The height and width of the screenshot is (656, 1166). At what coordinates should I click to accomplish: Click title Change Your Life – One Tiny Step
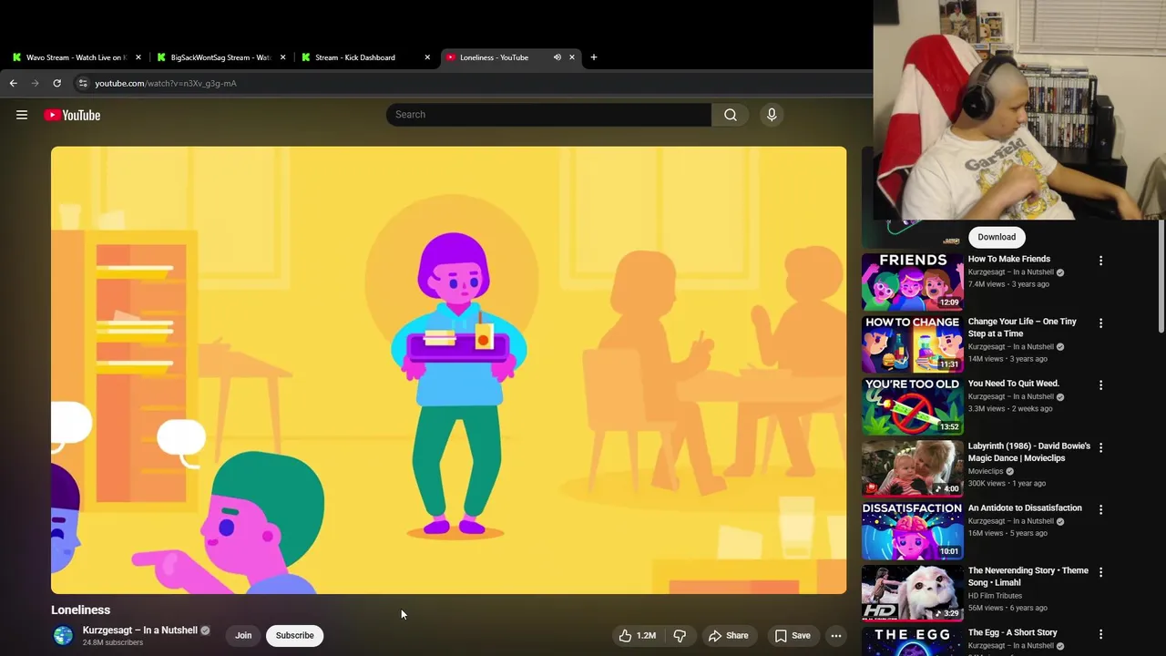(x=1022, y=327)
